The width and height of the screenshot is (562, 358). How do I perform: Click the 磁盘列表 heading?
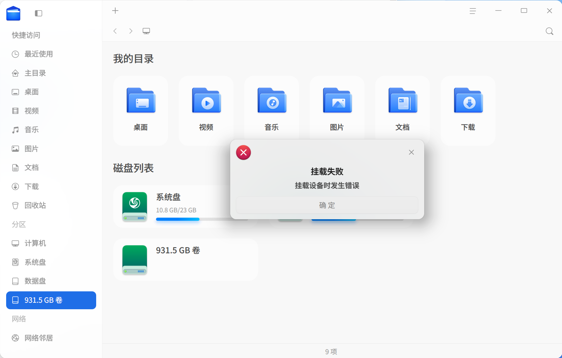point(133,168)
